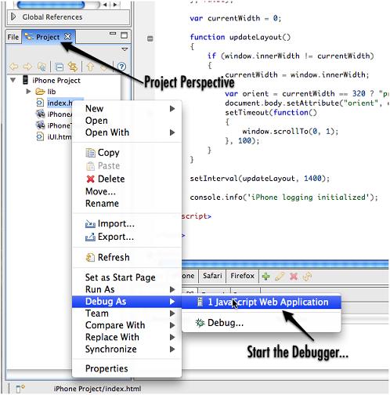The width and height of the screenshot is (390, 395).
Task: Click the Collapse All icon in Project view
Action: click(60, 67)
